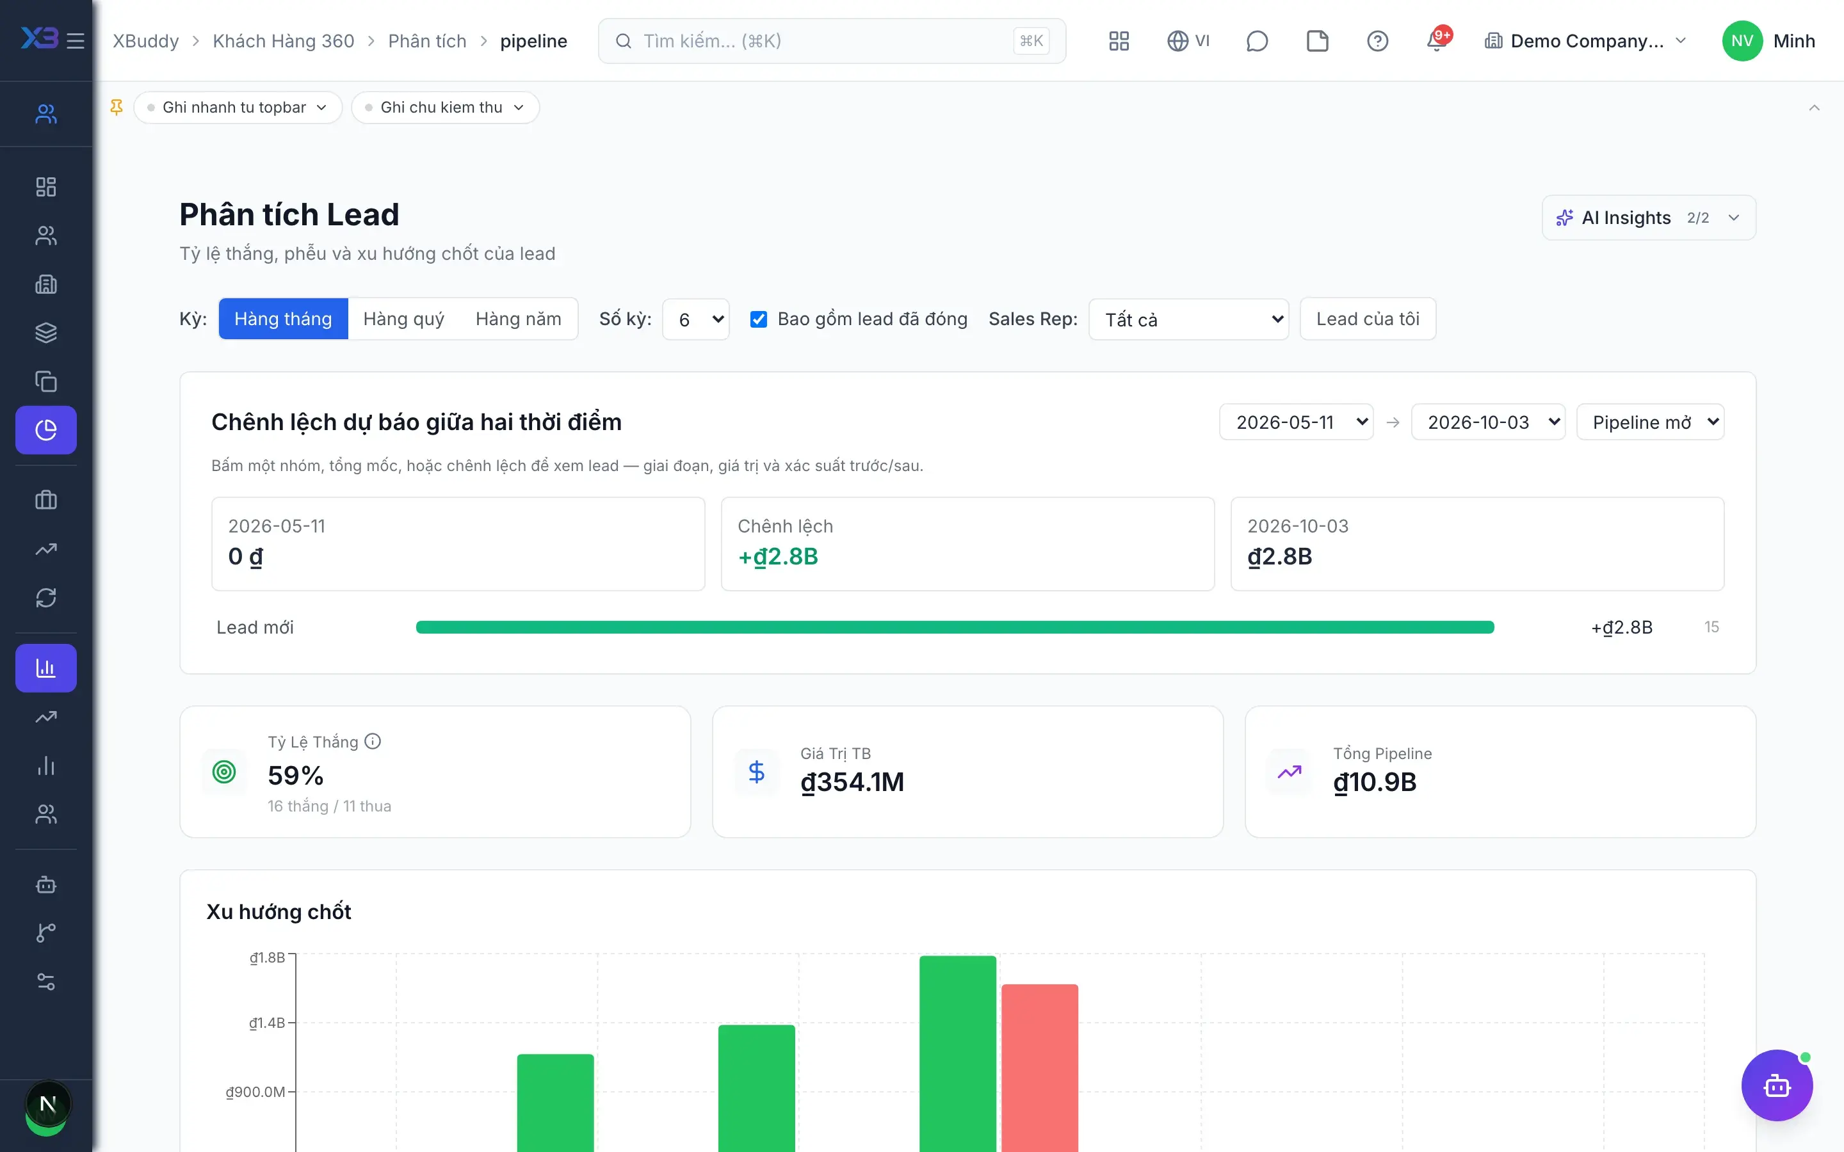Viewport: 1844px width, 1152px height.
Task: Open the apps grid icon in topbar
Action: (1119, 40)
